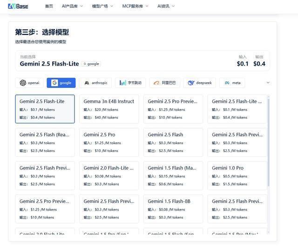The image size is (298, 246).
Task: Click current selection title Gemini 2.5 Flash-Lite
Action: click(49, 64)
